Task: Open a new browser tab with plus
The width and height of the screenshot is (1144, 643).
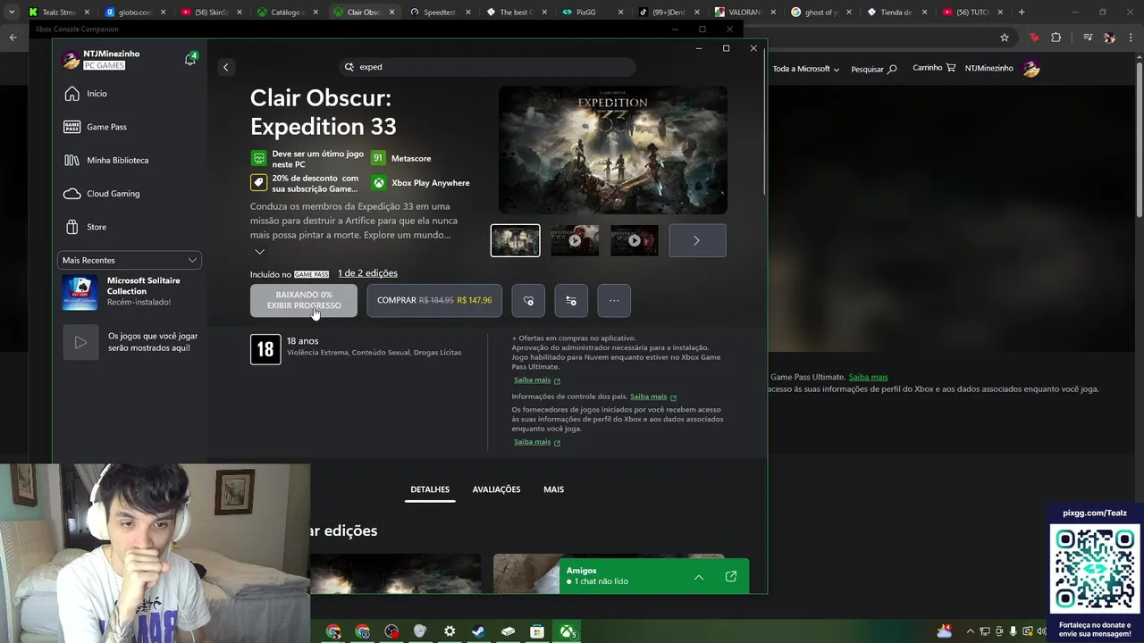Action: tap(1022, 13)
